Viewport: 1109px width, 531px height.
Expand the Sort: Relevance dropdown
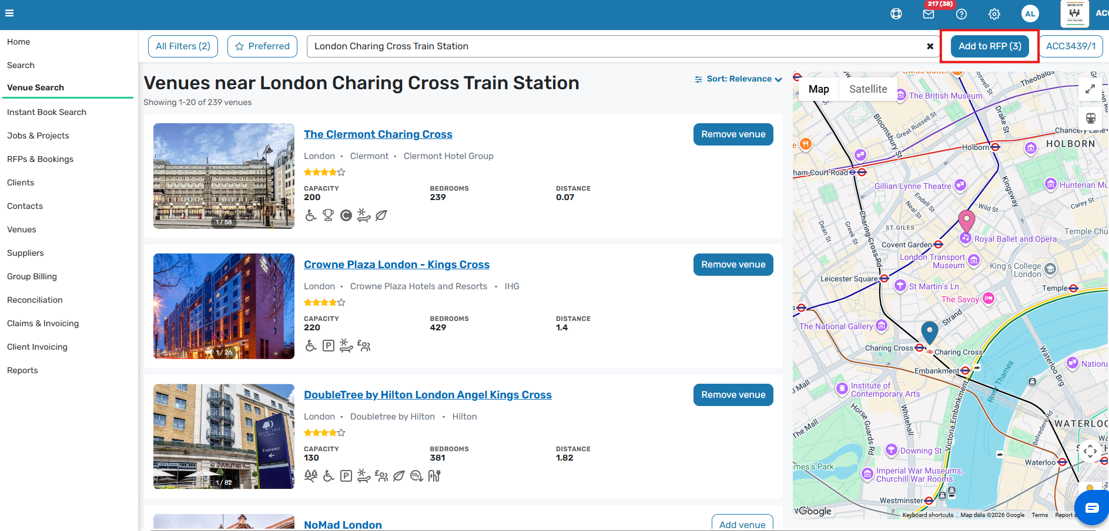(x=738, y=79)
